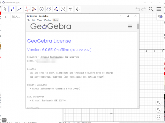Click the License window vertical scrollbar
This screenshot has width=165, height=123.
pyautogui.click(x=138, y=66)
